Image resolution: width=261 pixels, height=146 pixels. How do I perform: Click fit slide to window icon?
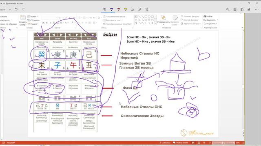[x=243, y=143]
